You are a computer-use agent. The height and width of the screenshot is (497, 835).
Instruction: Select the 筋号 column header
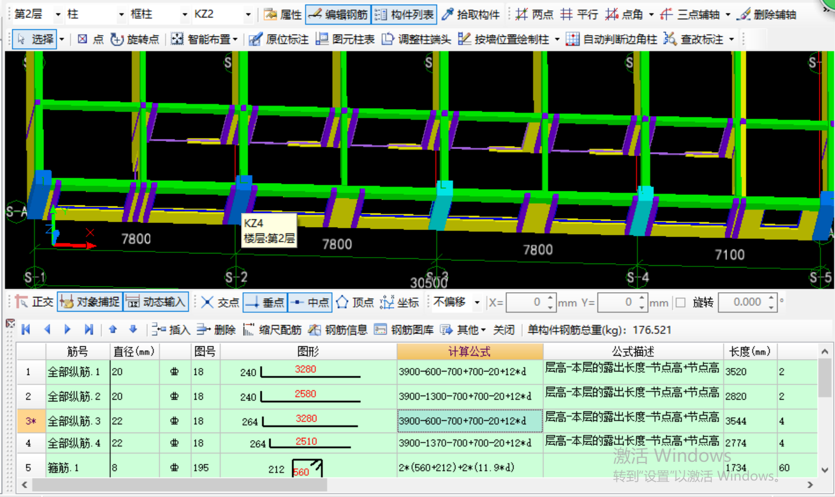click(77, 351)
